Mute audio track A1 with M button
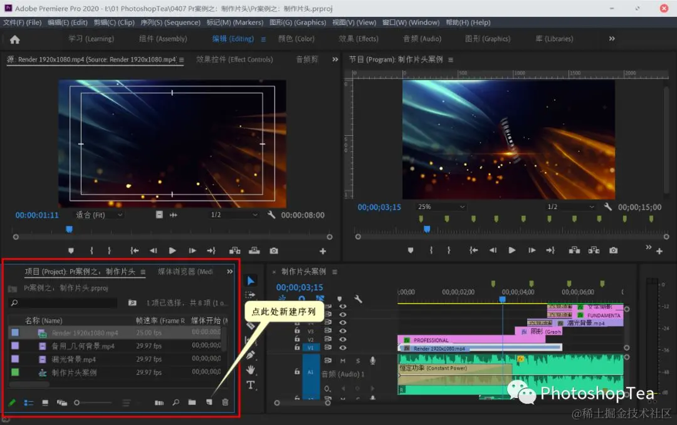The image size is (677, 425). coord(343,361)
